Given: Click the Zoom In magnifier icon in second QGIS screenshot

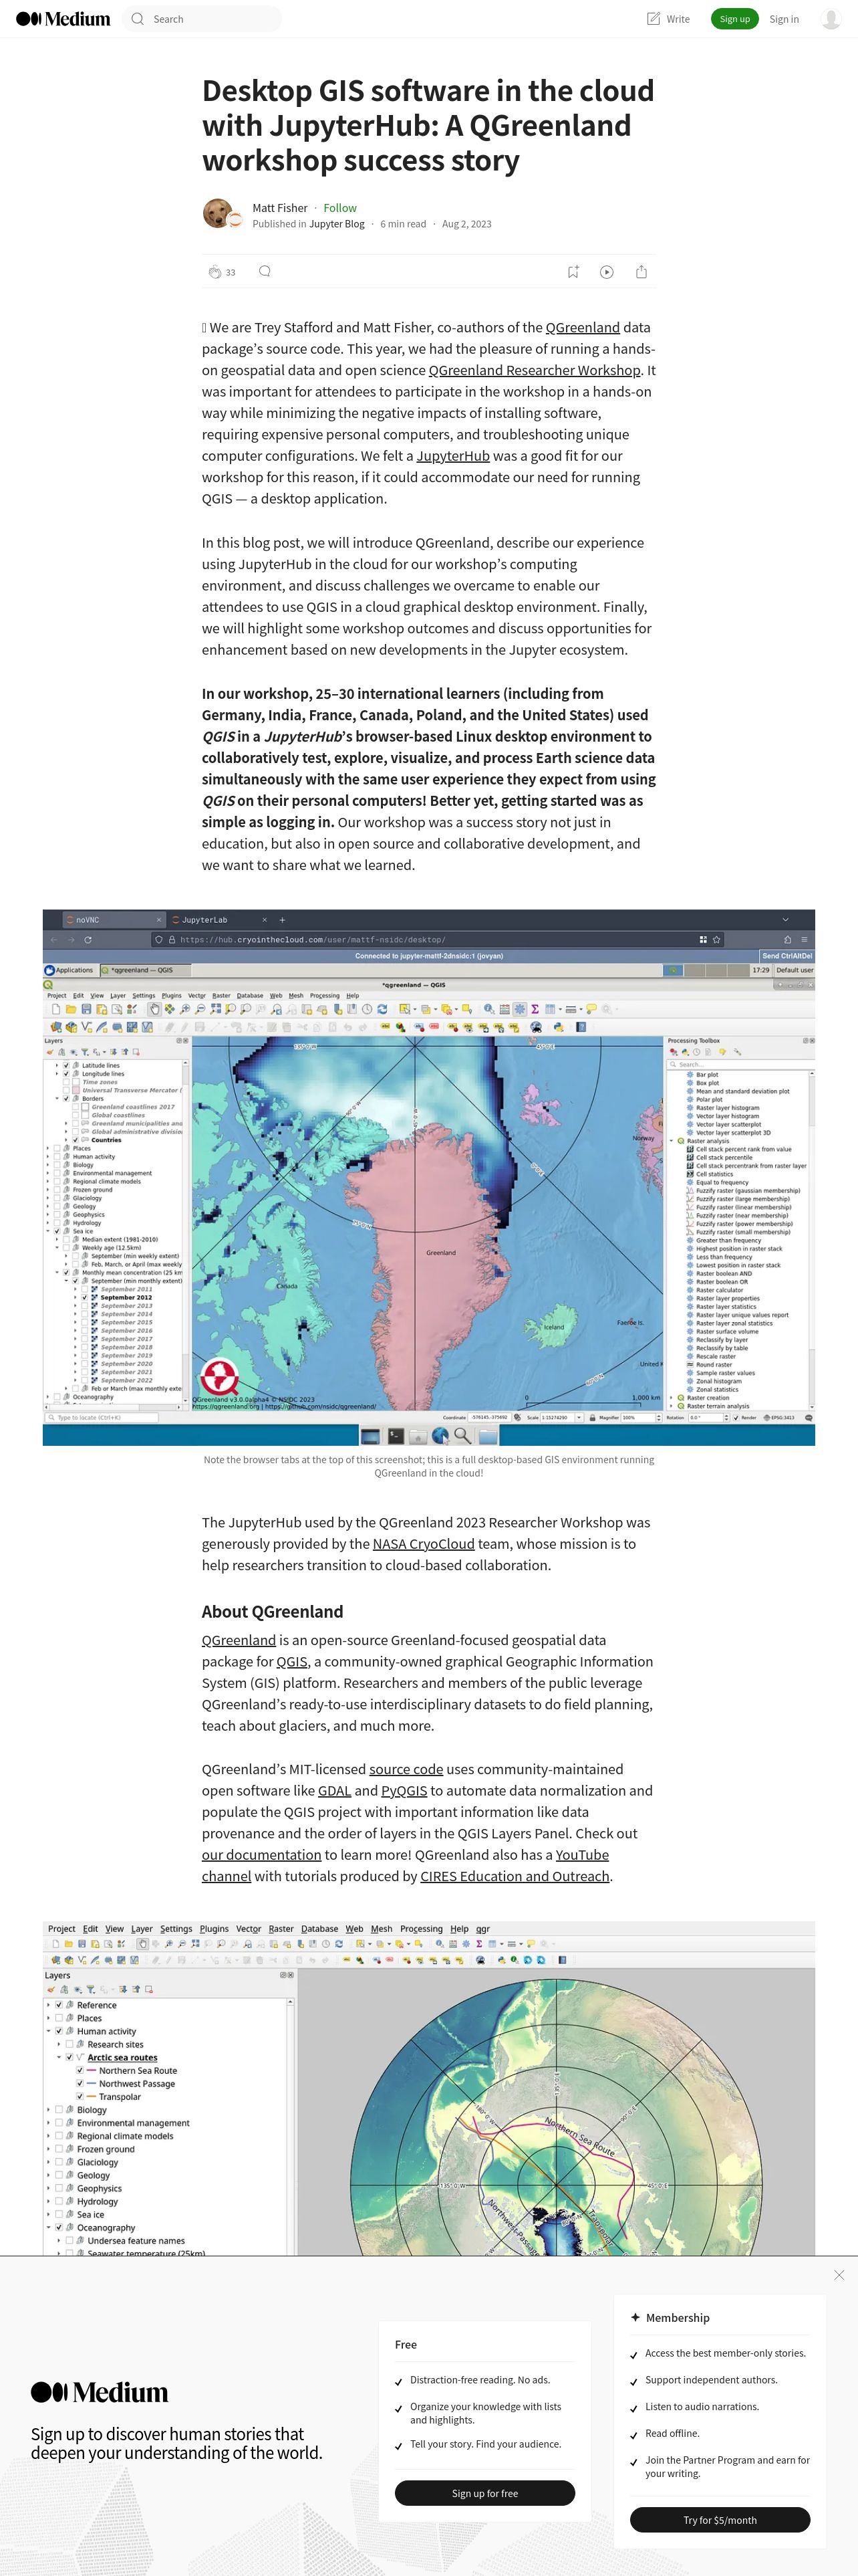Looking at the screenshot, I should point(169,1944).
